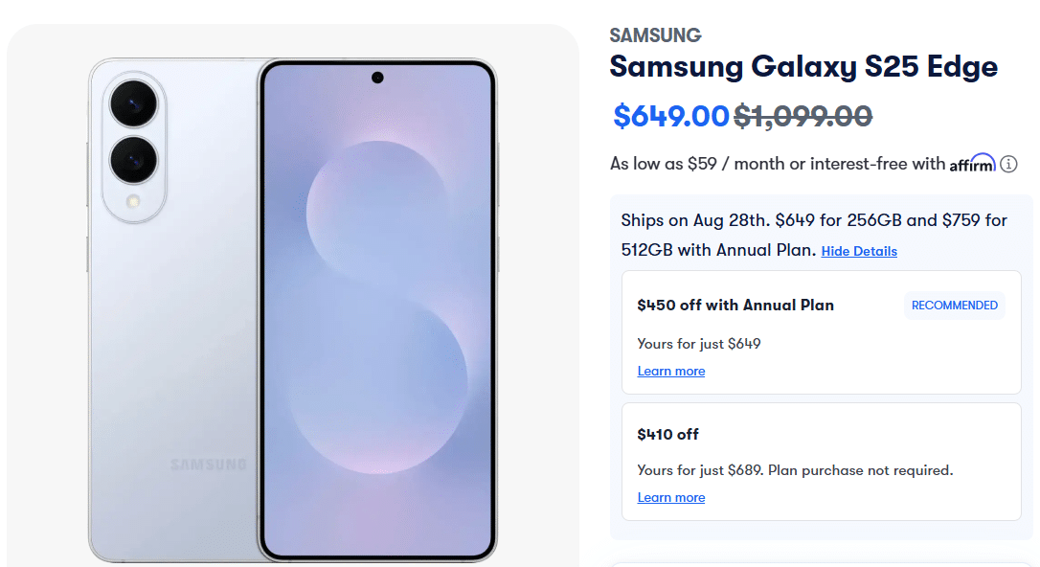
Task: Open Learn more under Annual Plan offer
Action: click(x=671, y=371)
